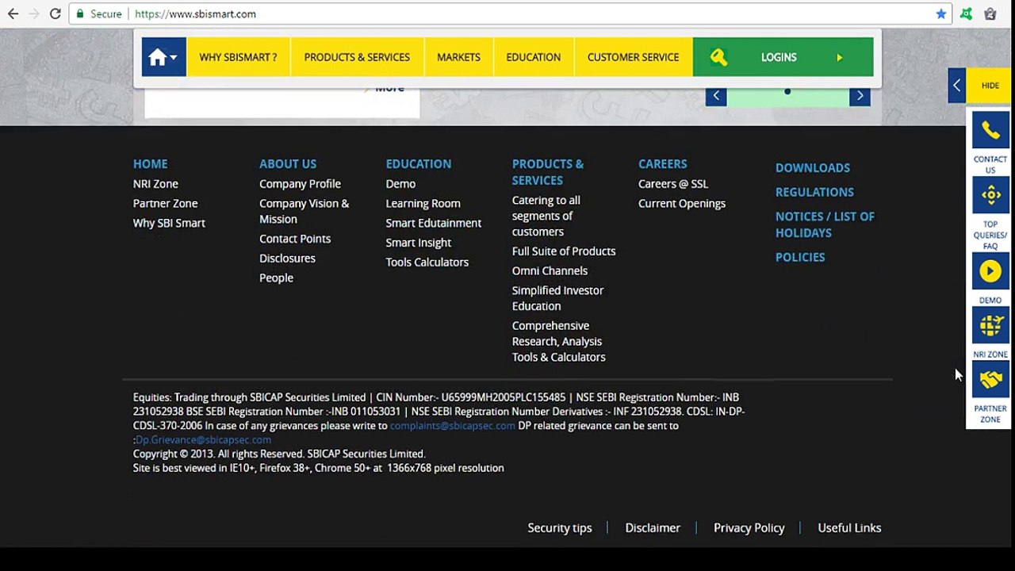The image size is (1015, 571).
Task: Open REGULATIONS link
Action: (814, 192)
